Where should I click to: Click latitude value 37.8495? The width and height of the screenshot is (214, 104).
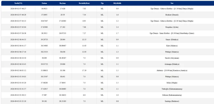coord(44,15)
